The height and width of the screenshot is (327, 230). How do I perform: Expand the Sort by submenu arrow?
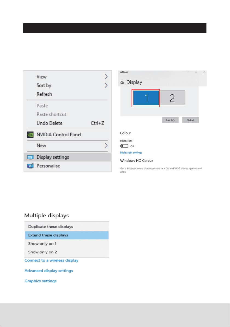pos(106,86)
